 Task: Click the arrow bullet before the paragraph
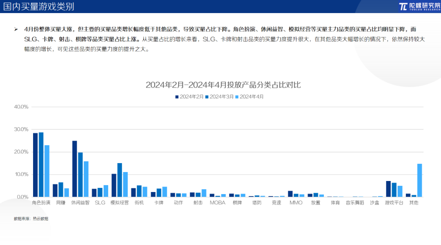16,29
